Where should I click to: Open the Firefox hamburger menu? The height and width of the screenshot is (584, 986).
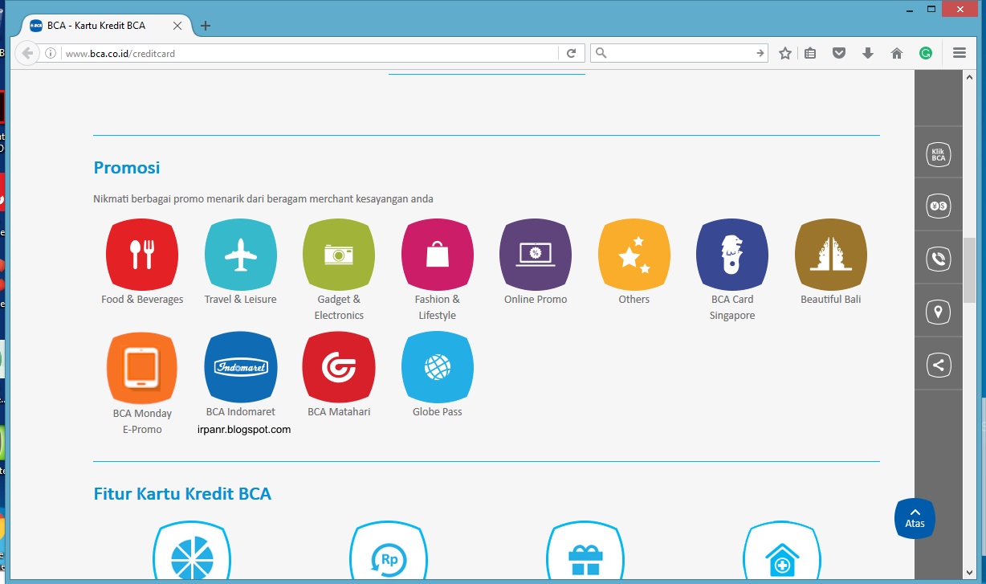click(959, 53)
